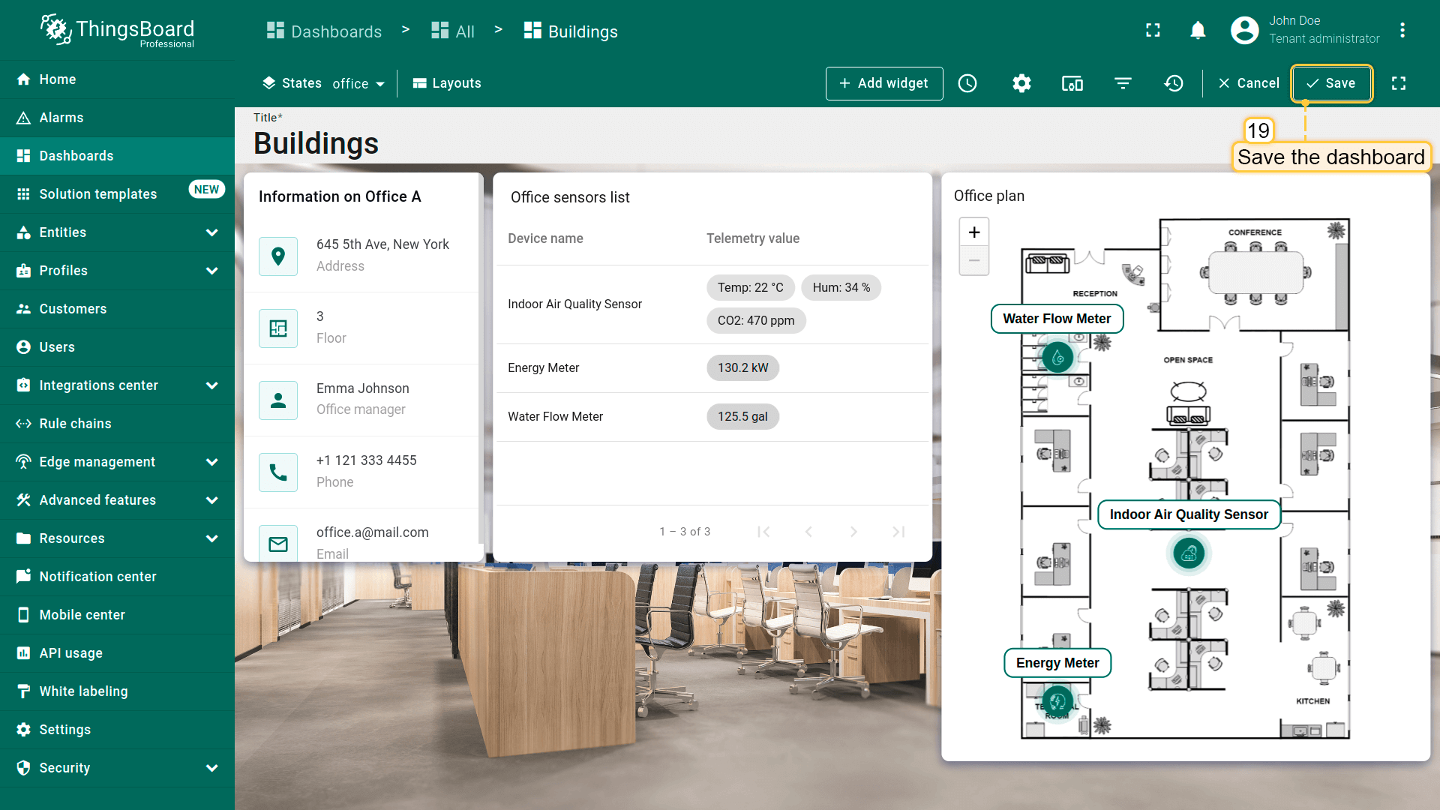Open the user menu three dots
Image resolution: width=1440 pixels, height=810 pixels.
[x=1402, y=30]
